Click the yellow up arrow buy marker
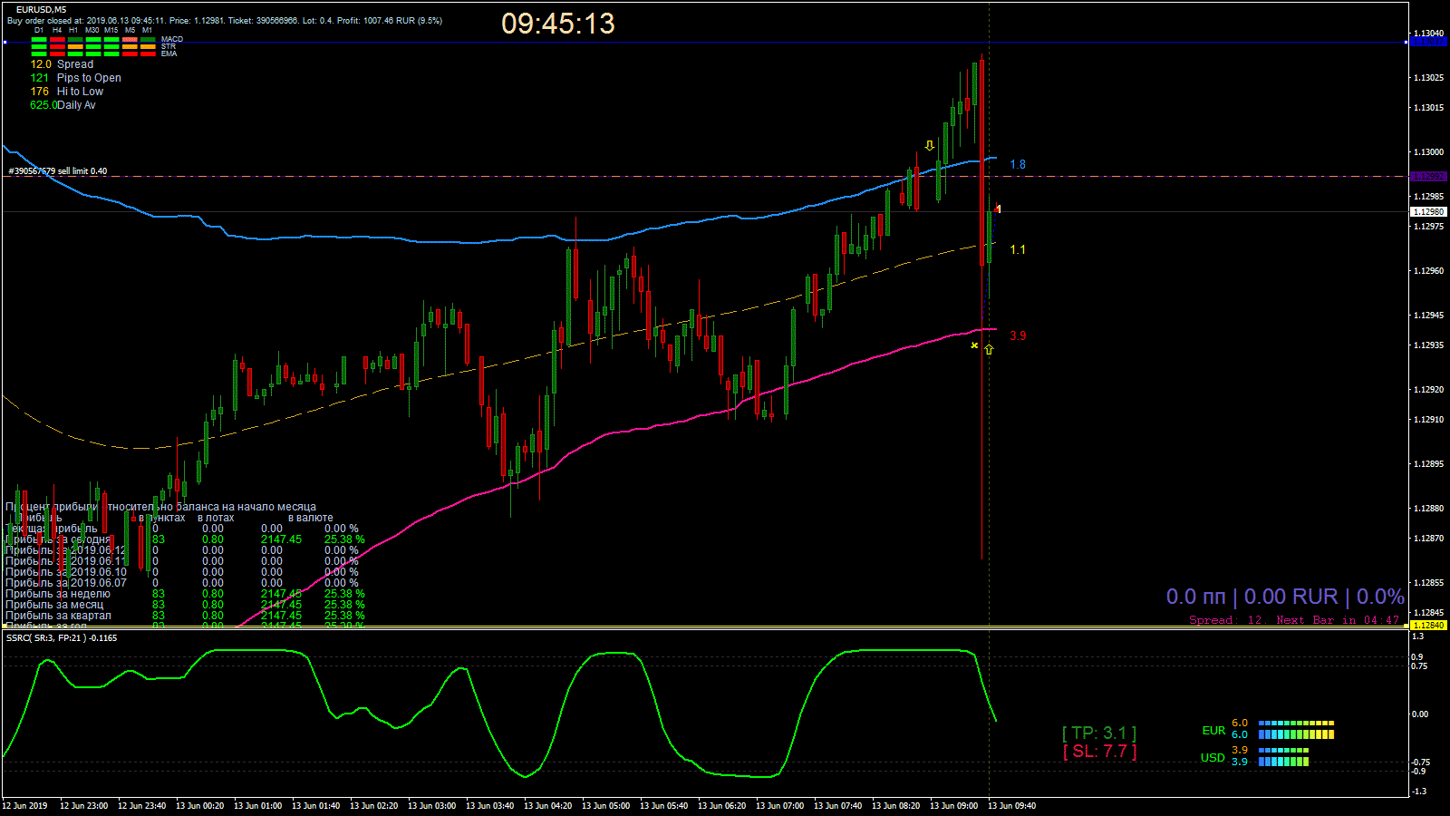This screenshot has height=816, width=1450. (x=989, y=349)
